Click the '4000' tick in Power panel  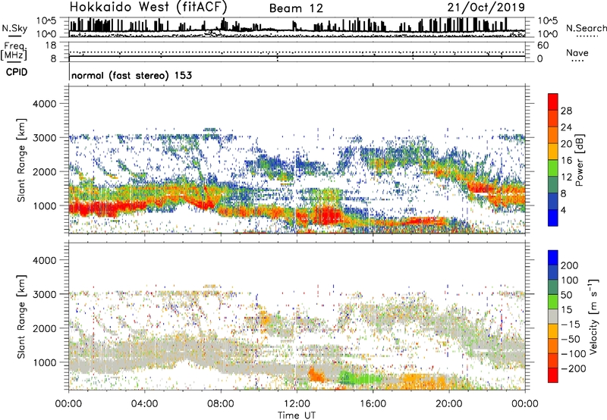[x=45, y=104]
